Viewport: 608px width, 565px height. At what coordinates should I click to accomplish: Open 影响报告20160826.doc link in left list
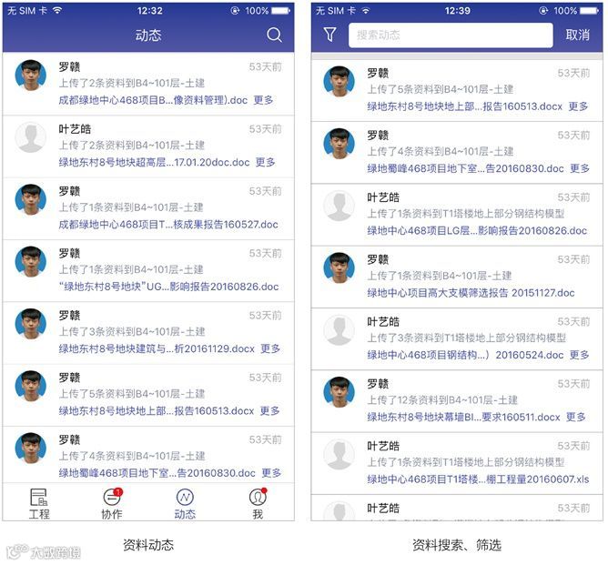coord(168,287)
